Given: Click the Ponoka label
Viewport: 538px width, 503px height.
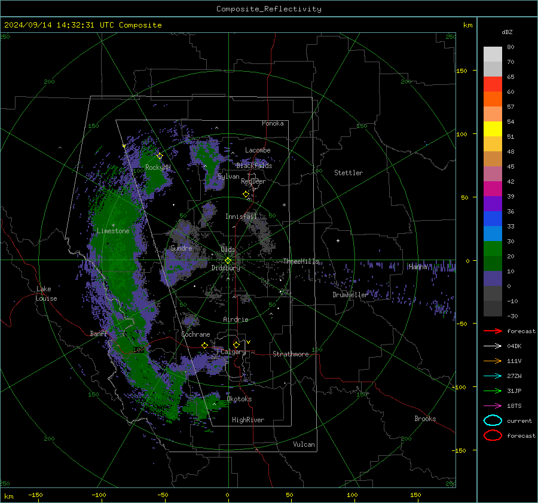Looking at the screenshot, I should click(273, 123).
